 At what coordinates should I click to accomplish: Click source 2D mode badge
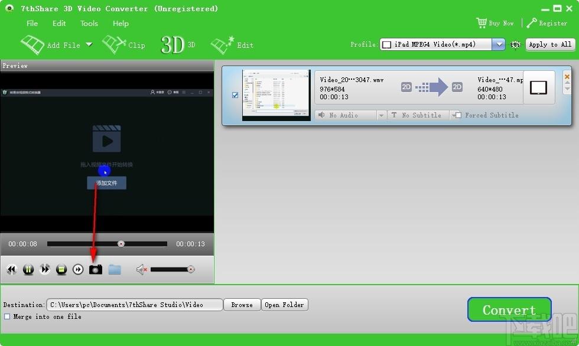click(x=406, y=87)
